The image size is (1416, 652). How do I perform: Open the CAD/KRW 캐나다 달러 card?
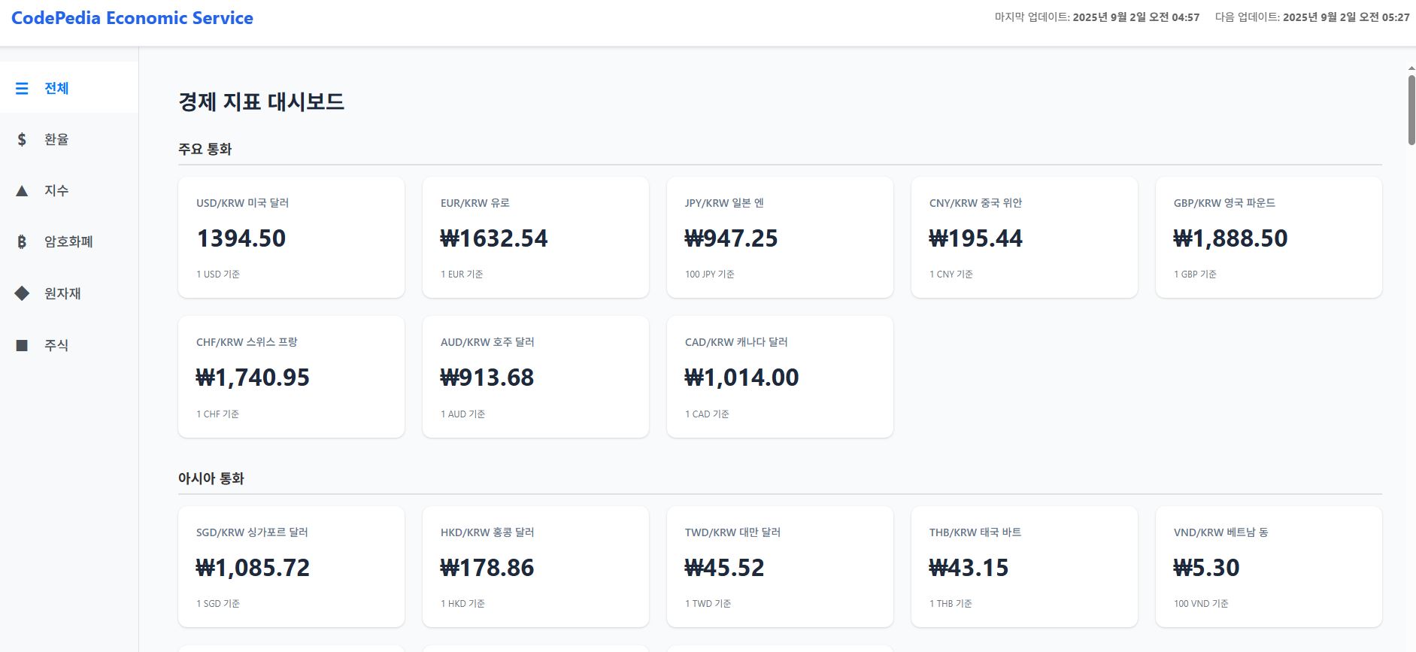click(780, 377)
